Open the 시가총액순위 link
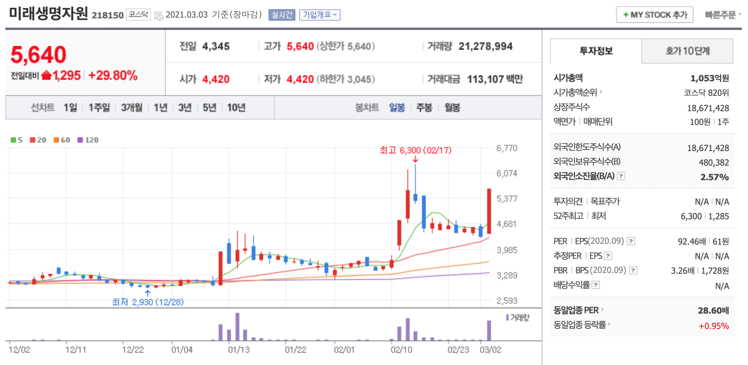This screenshot has height=365, width=748. 575,92
